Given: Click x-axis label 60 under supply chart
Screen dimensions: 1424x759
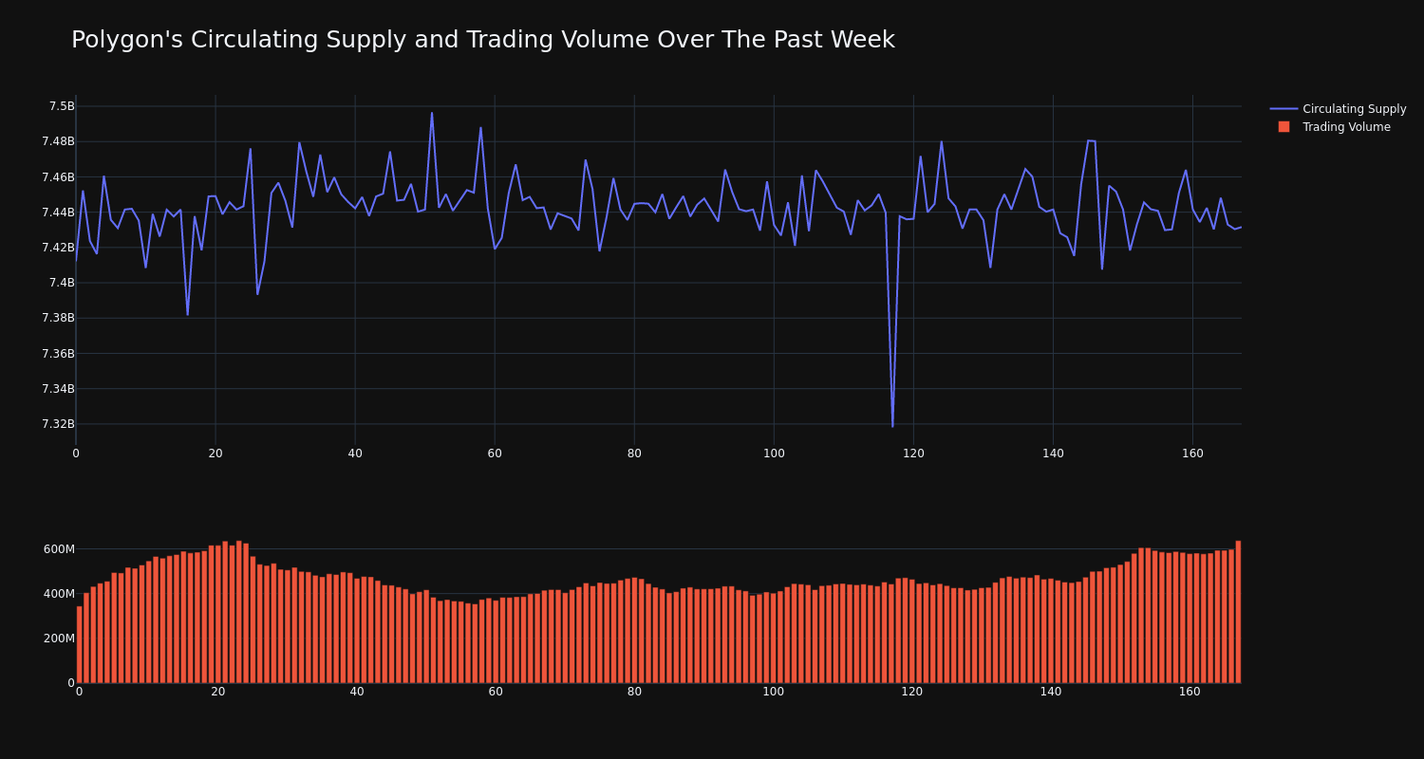Looking at the screenshot, I should 495,454.
